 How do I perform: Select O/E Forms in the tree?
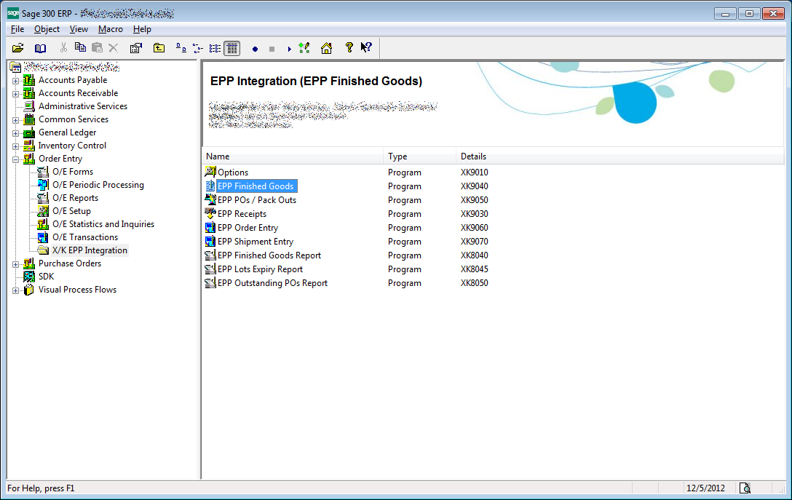pos(73,172)
